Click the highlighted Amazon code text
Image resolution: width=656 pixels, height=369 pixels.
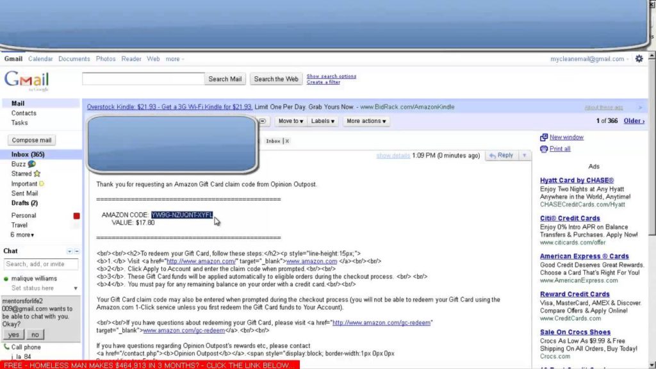tap(182, 215)
